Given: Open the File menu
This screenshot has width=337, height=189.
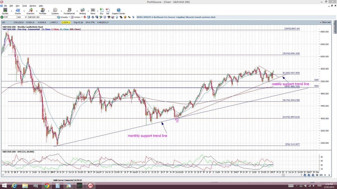Looking at the screenshot, I should tap(5, 6).
